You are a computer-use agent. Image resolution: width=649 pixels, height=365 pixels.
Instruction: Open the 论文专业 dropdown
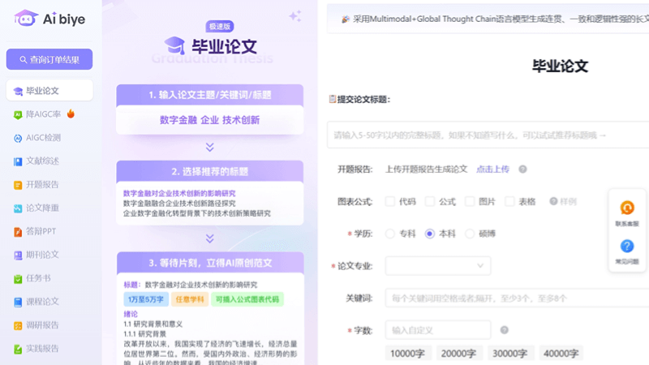coord(438,266)
